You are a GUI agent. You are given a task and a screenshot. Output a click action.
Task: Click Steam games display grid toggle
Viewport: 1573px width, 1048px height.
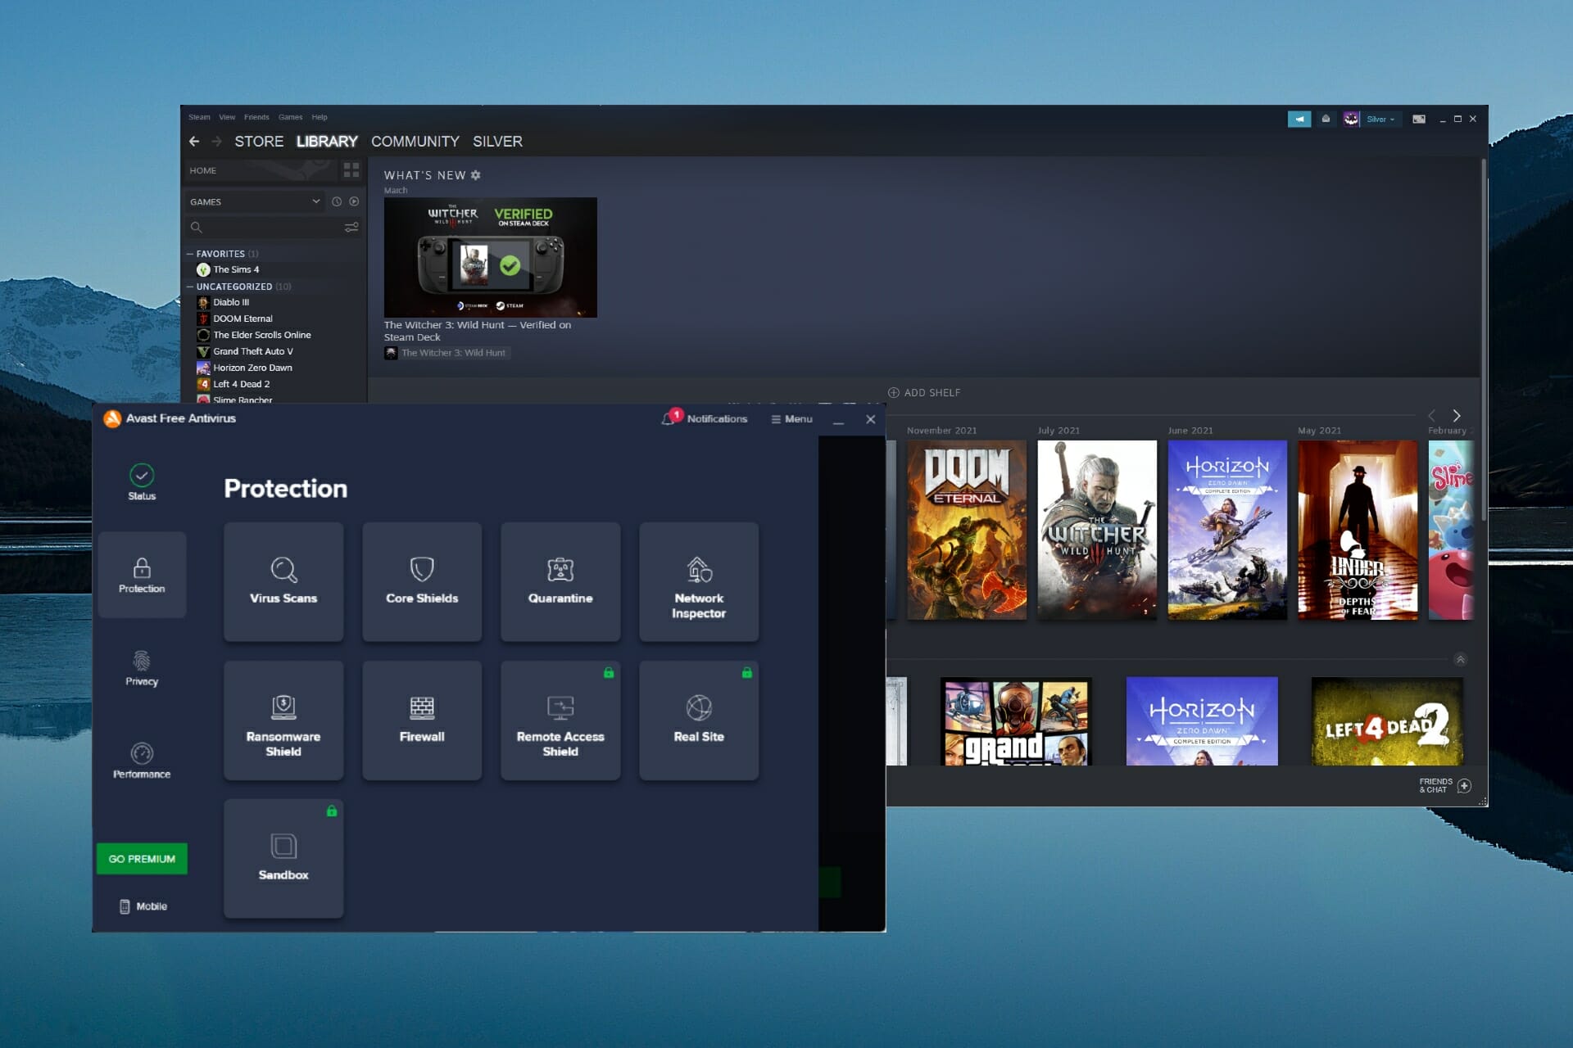tap(351, 169)
